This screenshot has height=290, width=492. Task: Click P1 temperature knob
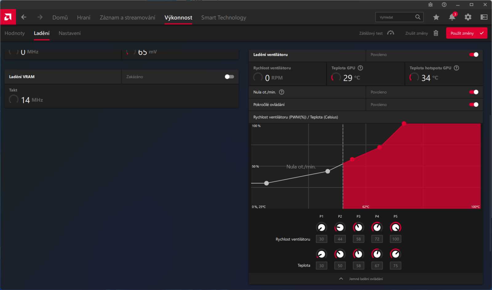[x=321, y=254]
